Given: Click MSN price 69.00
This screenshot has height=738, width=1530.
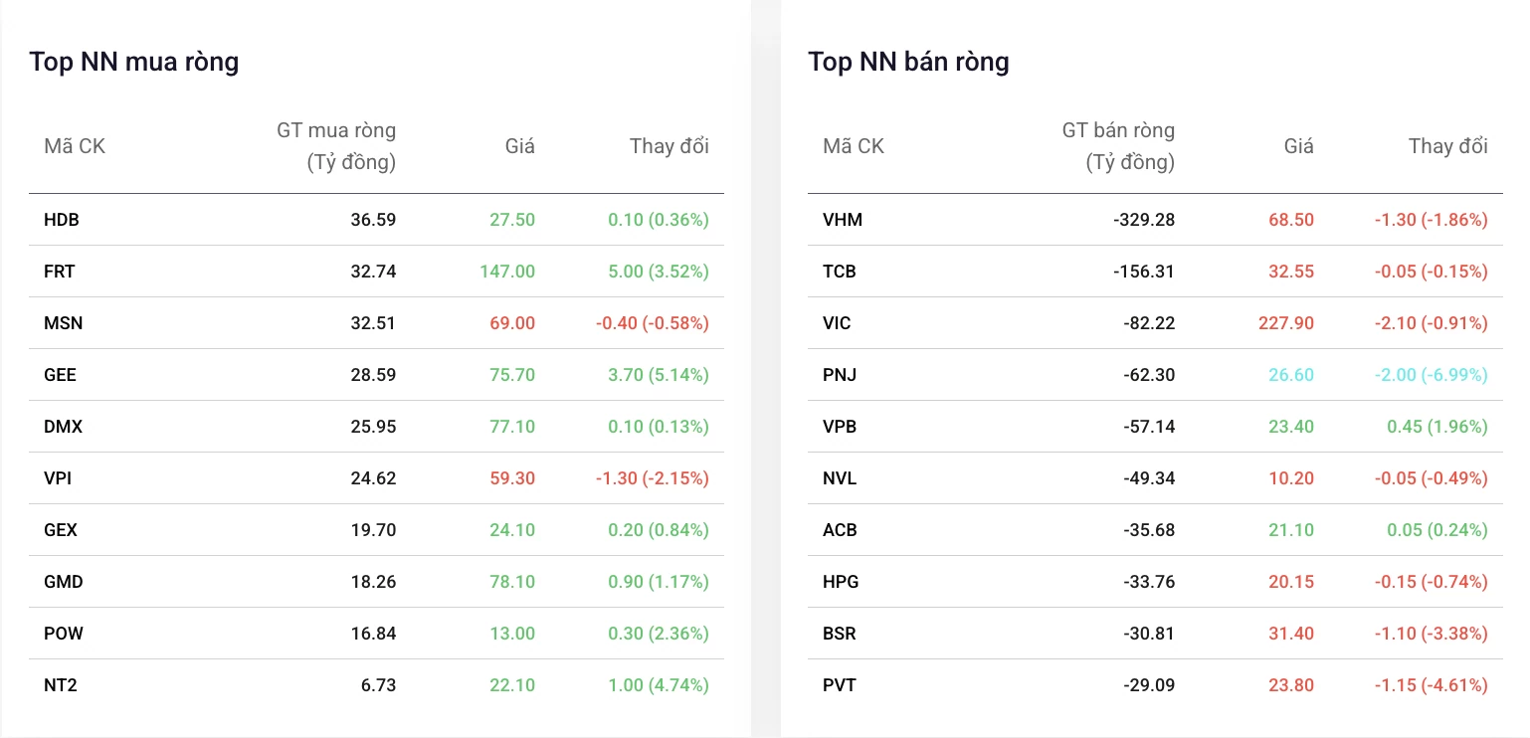Looking at the screenshot, I should point(512,323).
